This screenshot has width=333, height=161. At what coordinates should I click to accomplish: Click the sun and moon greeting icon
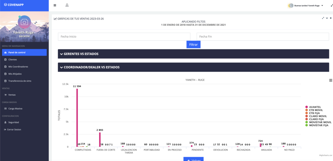point(290,6)
